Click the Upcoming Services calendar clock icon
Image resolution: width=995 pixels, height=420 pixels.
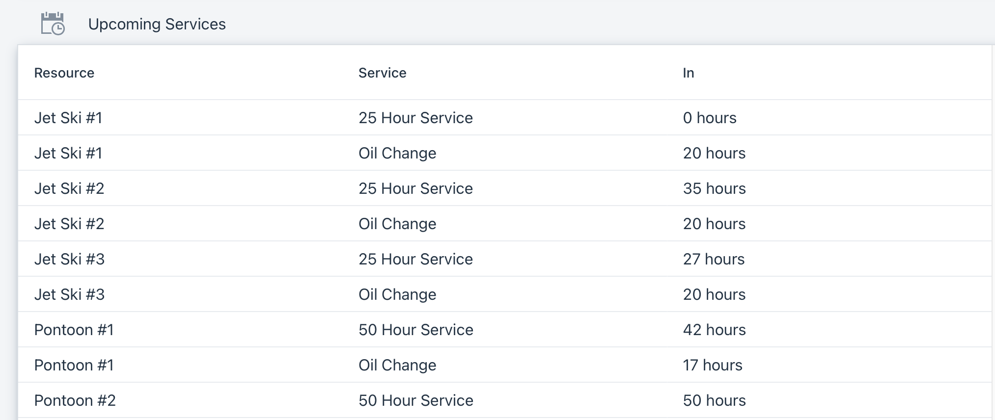click(53, 24)
